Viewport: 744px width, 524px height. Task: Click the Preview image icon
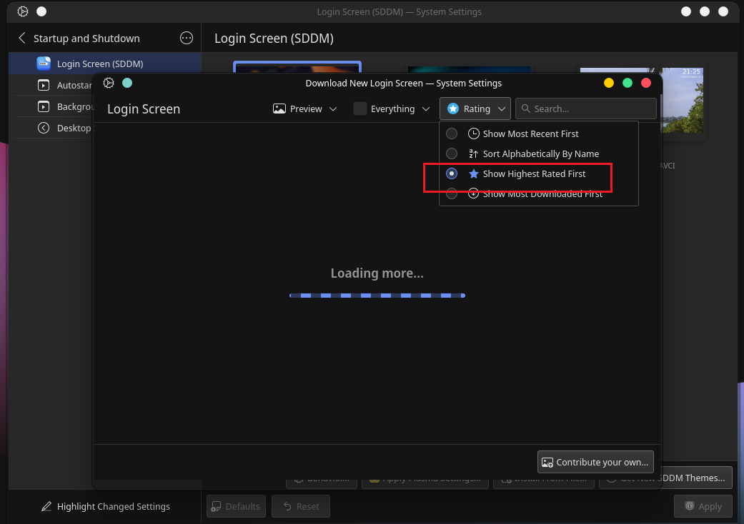[x=279, y=109]
